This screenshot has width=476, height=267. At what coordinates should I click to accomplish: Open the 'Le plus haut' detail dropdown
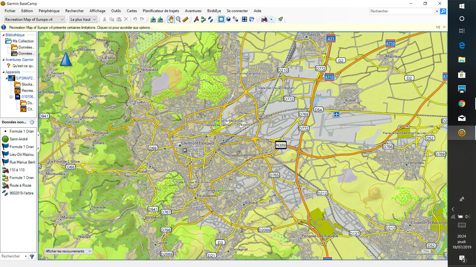(83, 19)
